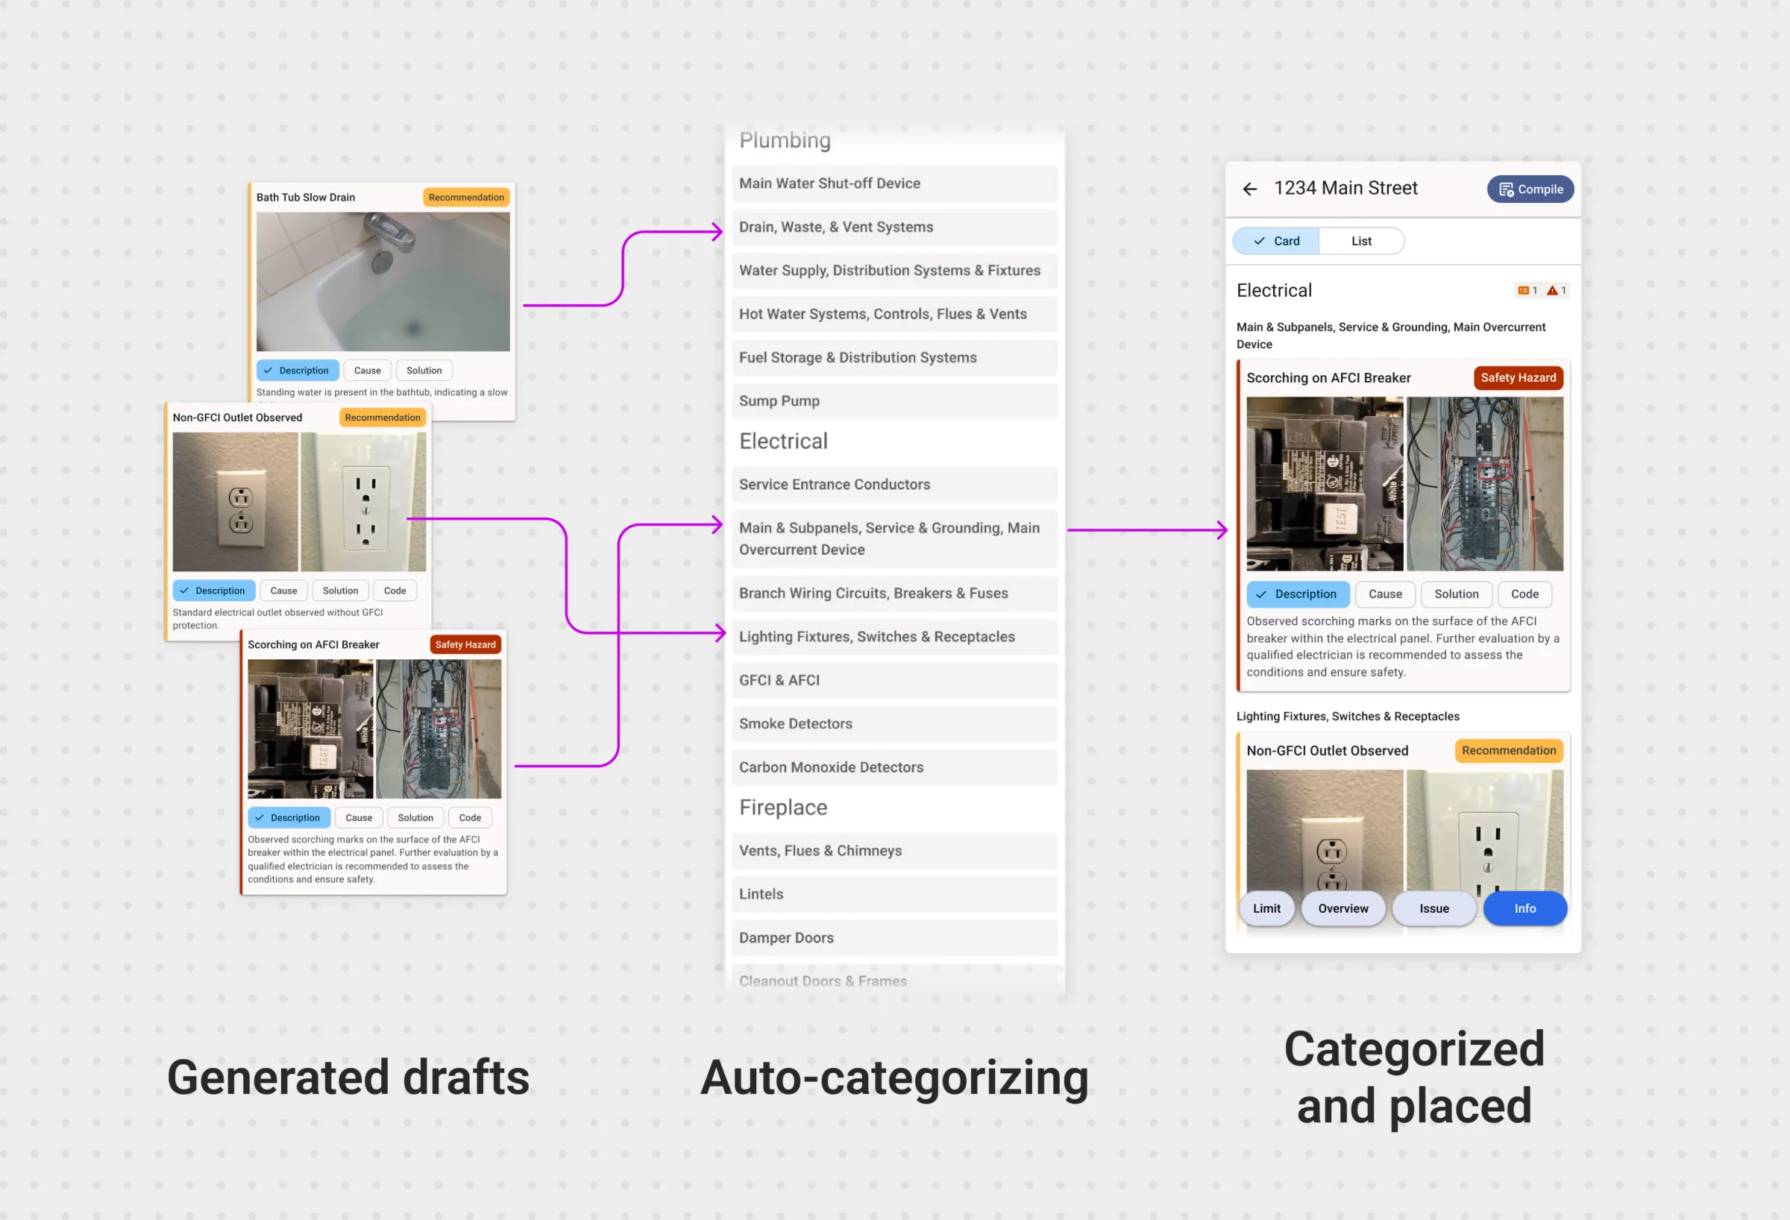Select Cause chip on right Scorching on AFCI card
The image size is (1790, 1220).
[1384, 594]
